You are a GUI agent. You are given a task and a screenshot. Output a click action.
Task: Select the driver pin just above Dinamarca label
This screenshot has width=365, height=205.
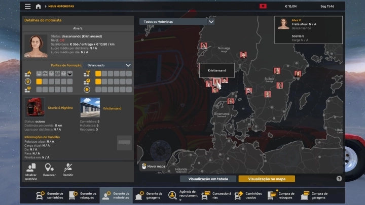231,101
